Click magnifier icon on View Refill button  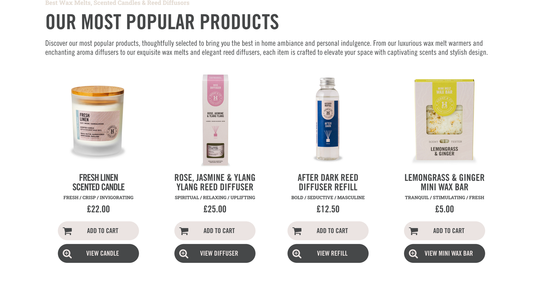(x=297, y=254)
